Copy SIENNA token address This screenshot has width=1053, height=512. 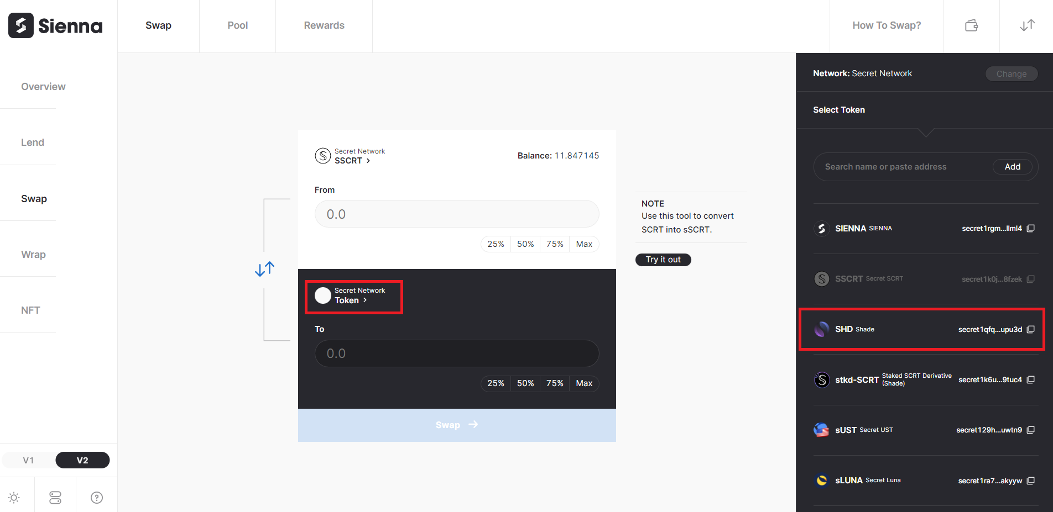tap(1031, 228)
